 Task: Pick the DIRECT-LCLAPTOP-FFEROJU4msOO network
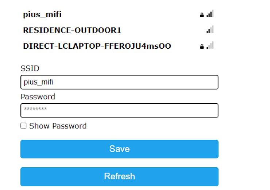click(x=97, y=46)
